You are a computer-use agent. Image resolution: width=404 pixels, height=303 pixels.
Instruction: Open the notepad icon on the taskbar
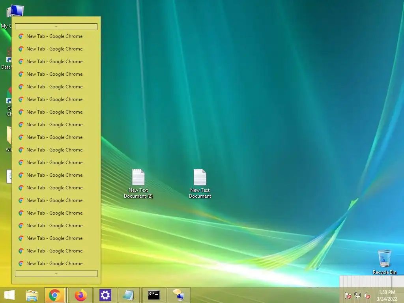tap(129, 295)
